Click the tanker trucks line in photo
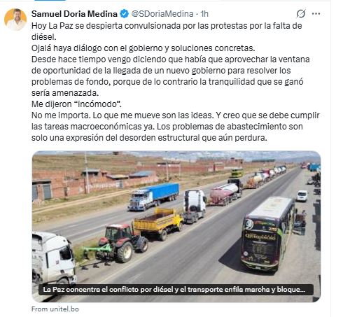Viewport: 343px width, 317px height. pos(247,185)
